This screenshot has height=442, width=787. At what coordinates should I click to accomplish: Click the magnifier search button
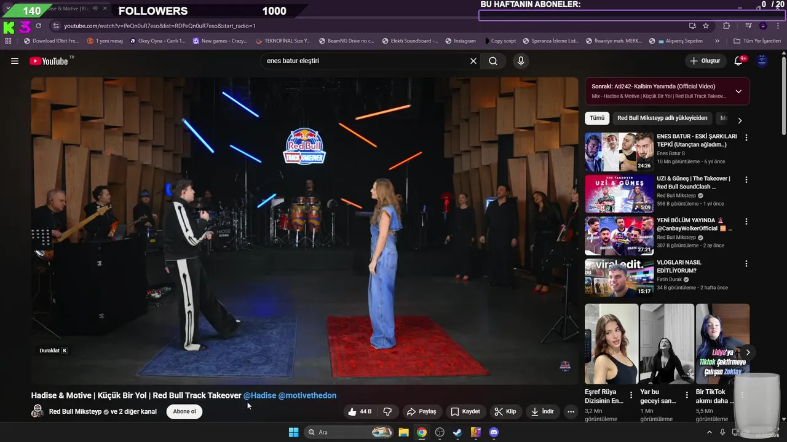point(493,61)
